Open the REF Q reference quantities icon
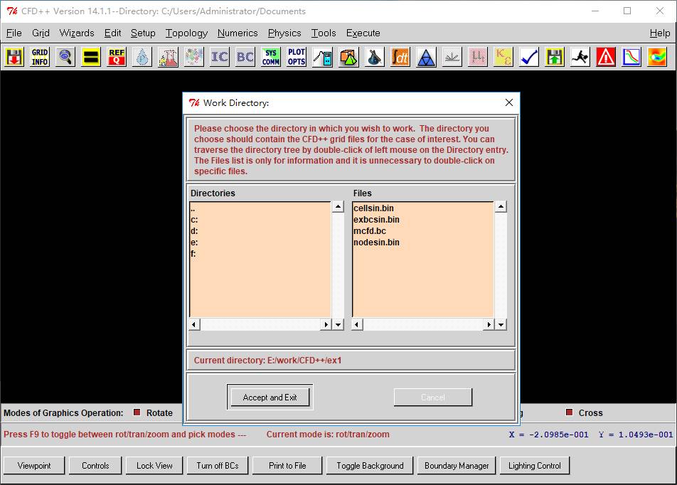Image resolution: width=677 pixels, height=485 pixels. (117, 57)
